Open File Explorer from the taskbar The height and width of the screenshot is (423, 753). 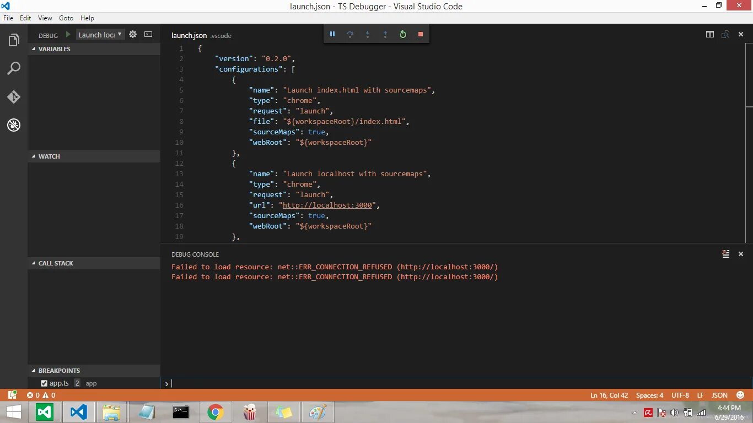click(x=112, y=413)
